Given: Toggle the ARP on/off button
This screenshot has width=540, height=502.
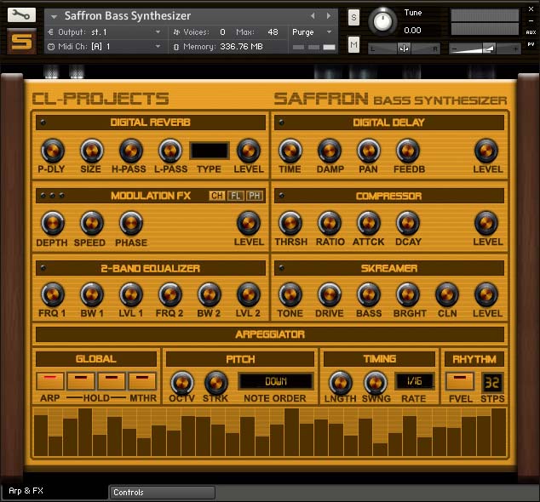Looking at the screenshot, I should point(50,381).
